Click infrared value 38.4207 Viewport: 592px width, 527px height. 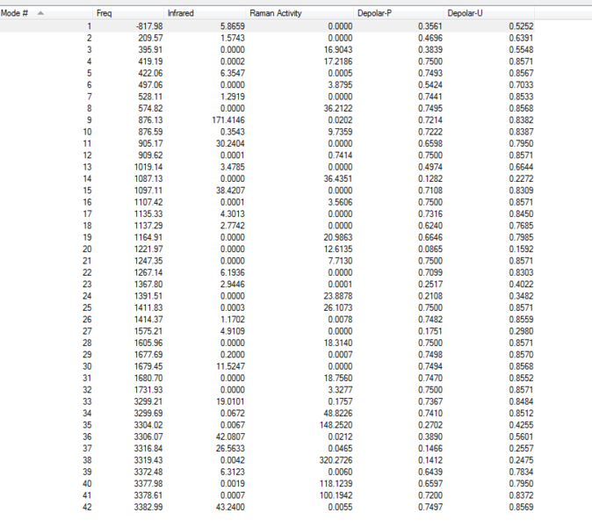pos(230,191)
